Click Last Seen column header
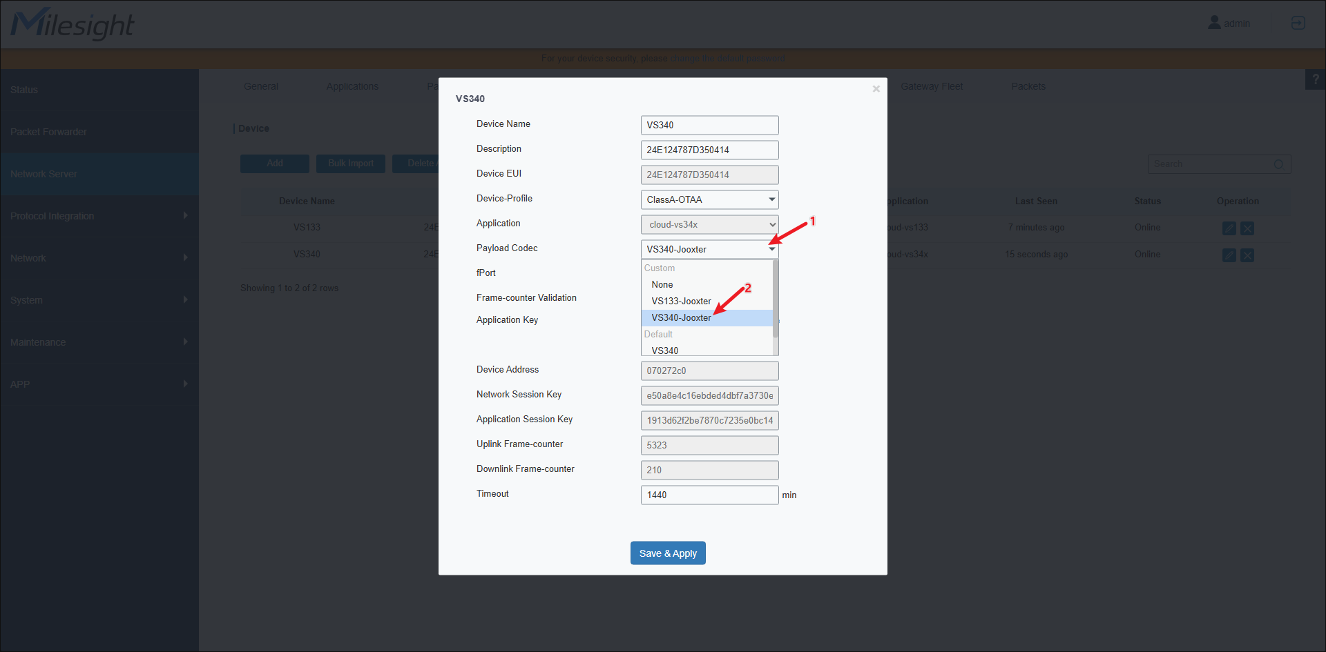 pyautogui.click(x=1036, y=201)
